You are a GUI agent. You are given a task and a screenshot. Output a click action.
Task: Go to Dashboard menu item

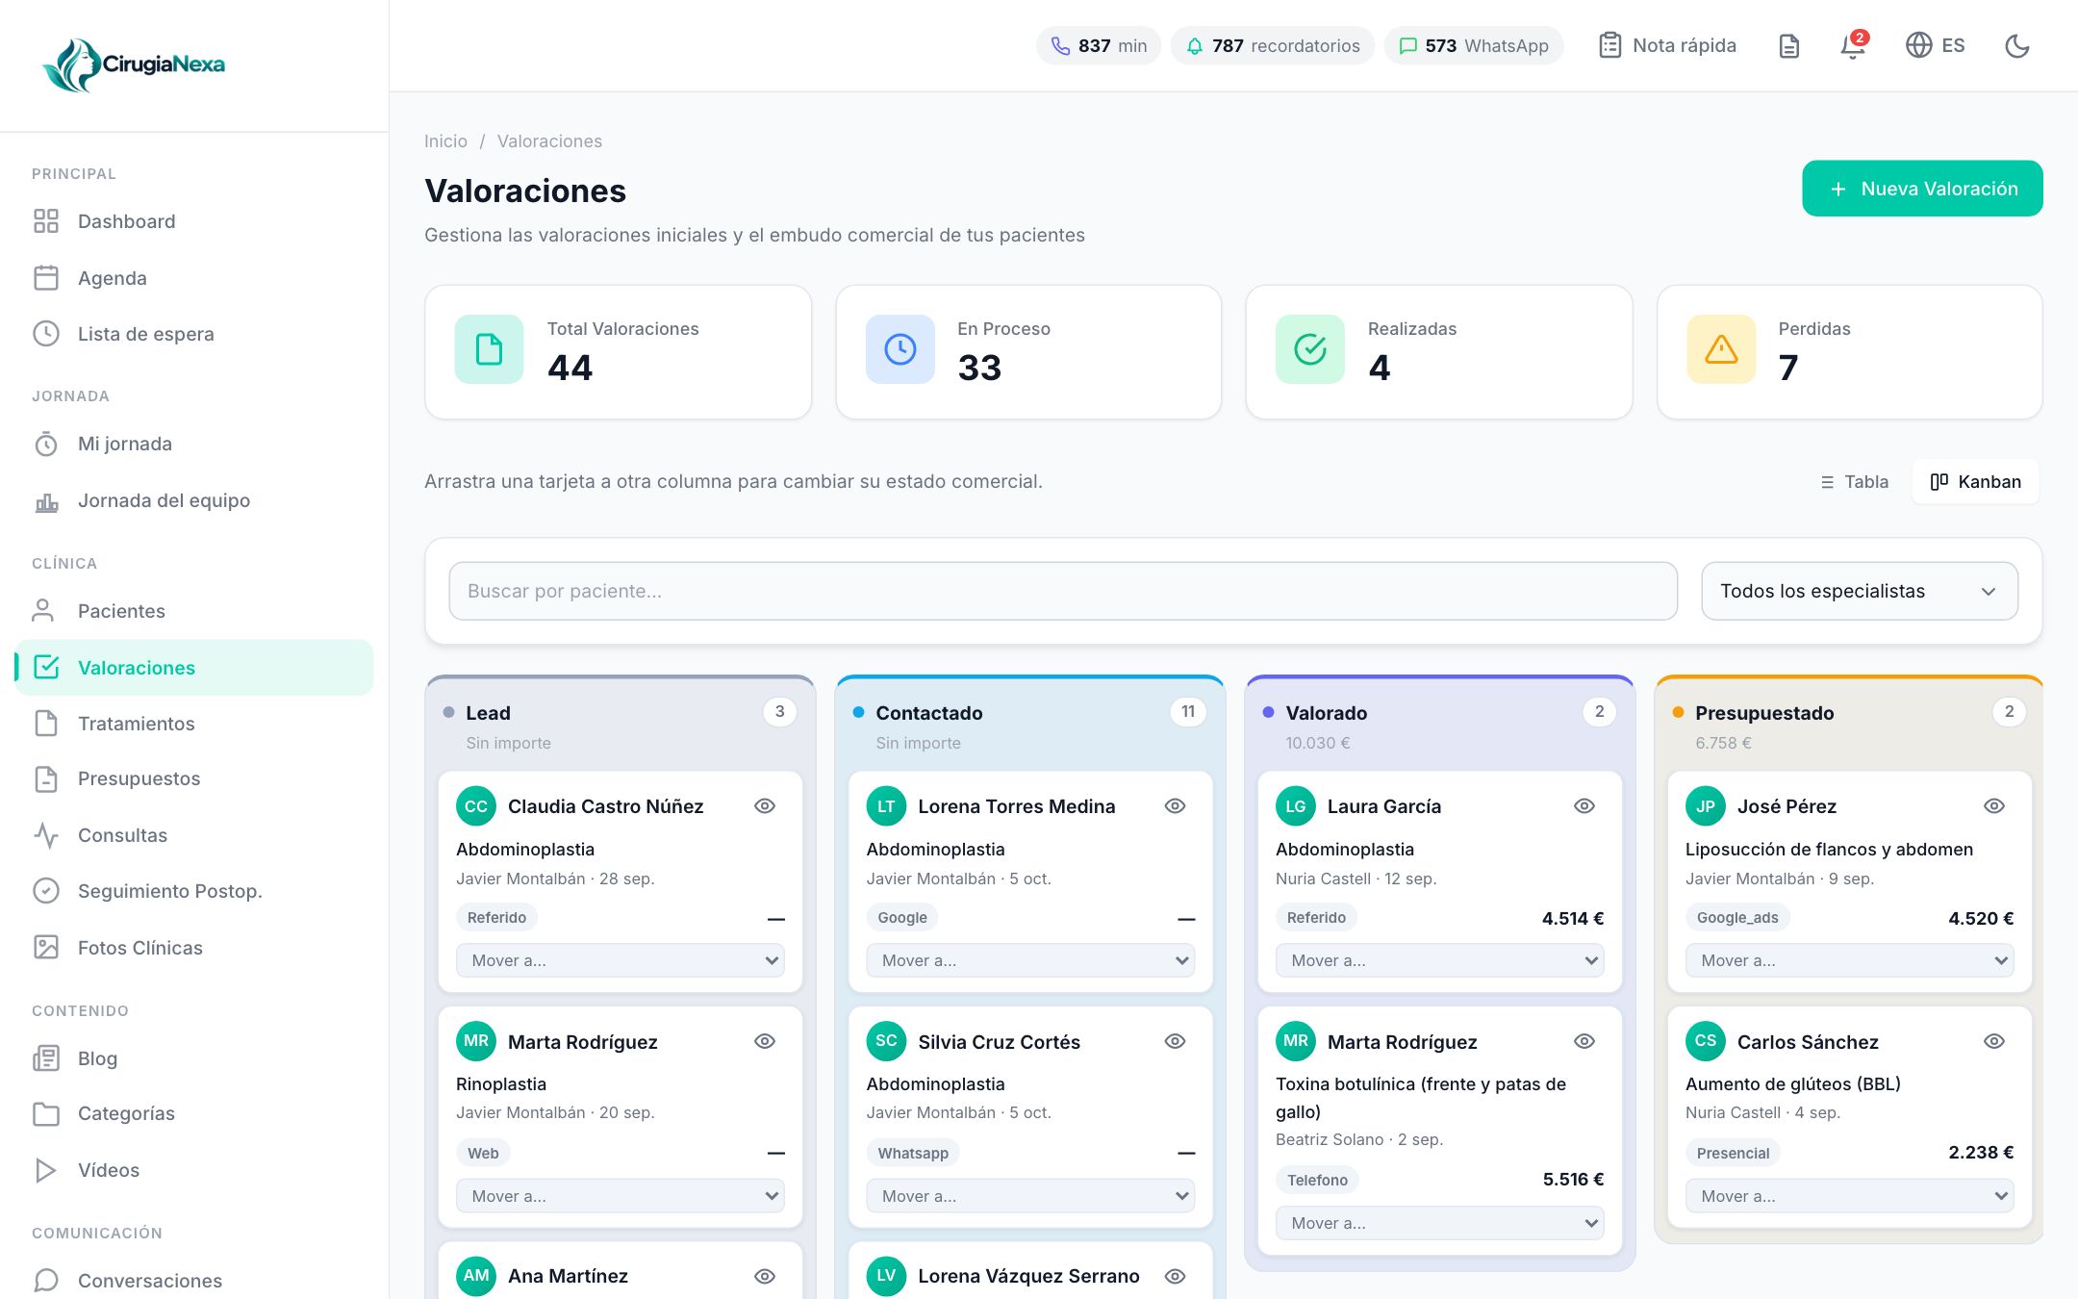194,221
